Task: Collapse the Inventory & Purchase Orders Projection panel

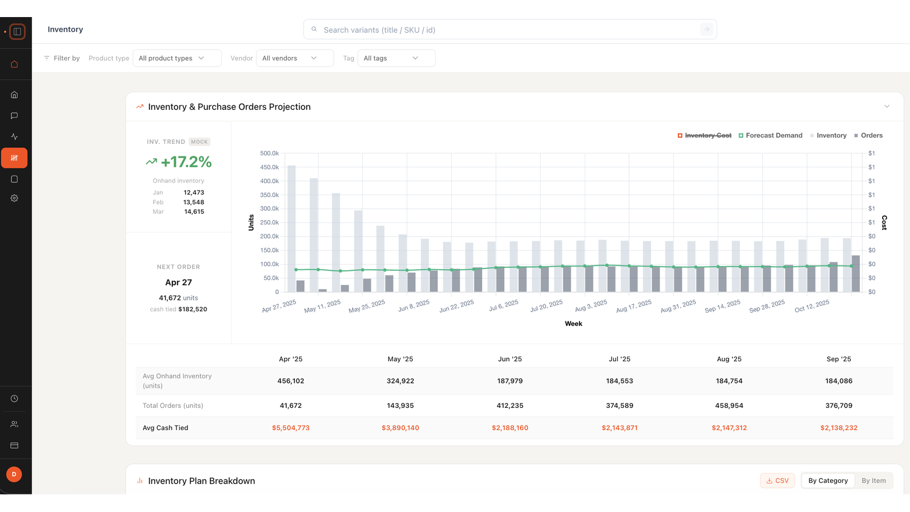Action: [887, 106]
